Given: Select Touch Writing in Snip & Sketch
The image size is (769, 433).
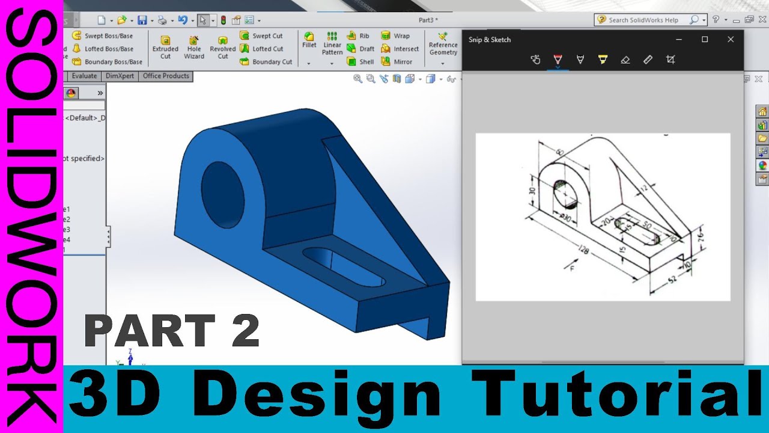Looking at the screenshot, I should tap(536, 60).
